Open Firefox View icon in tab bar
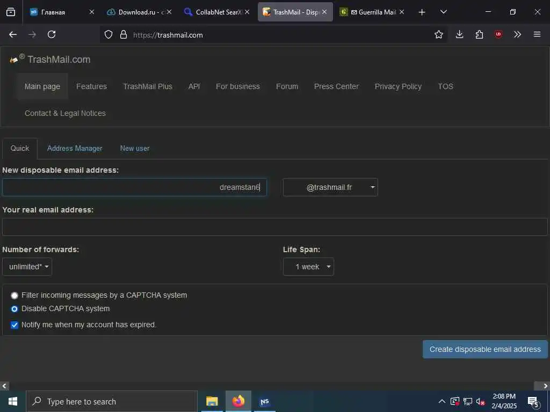The image size is (550, 412). pos(11,12)
